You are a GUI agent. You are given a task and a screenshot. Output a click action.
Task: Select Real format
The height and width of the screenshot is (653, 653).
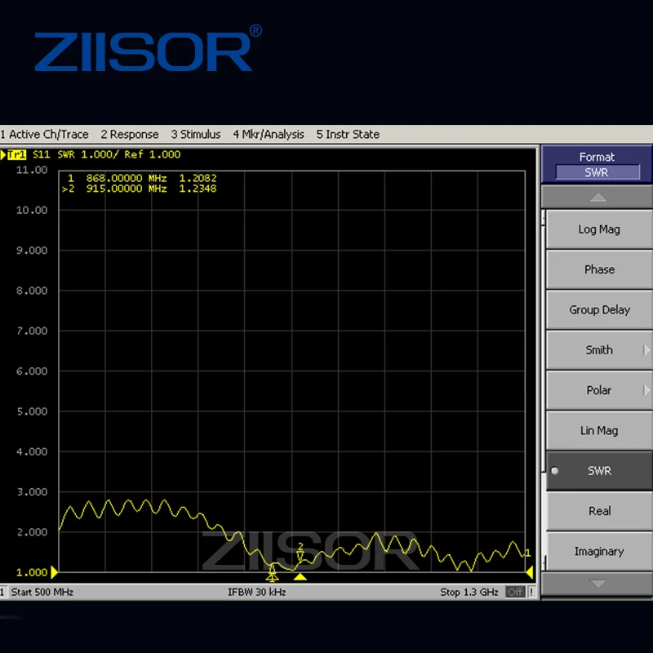pyautogui.click(x=599, y=511)
